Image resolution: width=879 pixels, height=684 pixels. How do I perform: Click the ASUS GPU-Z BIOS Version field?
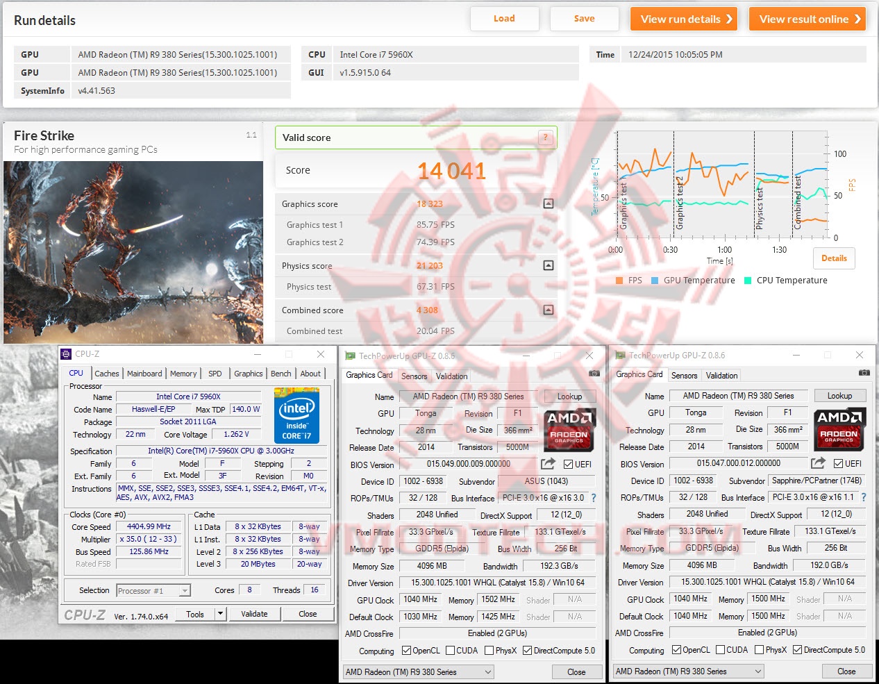tap(469, 464)
